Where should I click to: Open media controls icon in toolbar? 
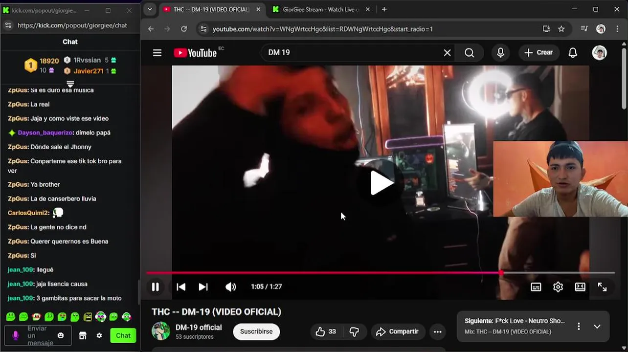tap(584, 29)
